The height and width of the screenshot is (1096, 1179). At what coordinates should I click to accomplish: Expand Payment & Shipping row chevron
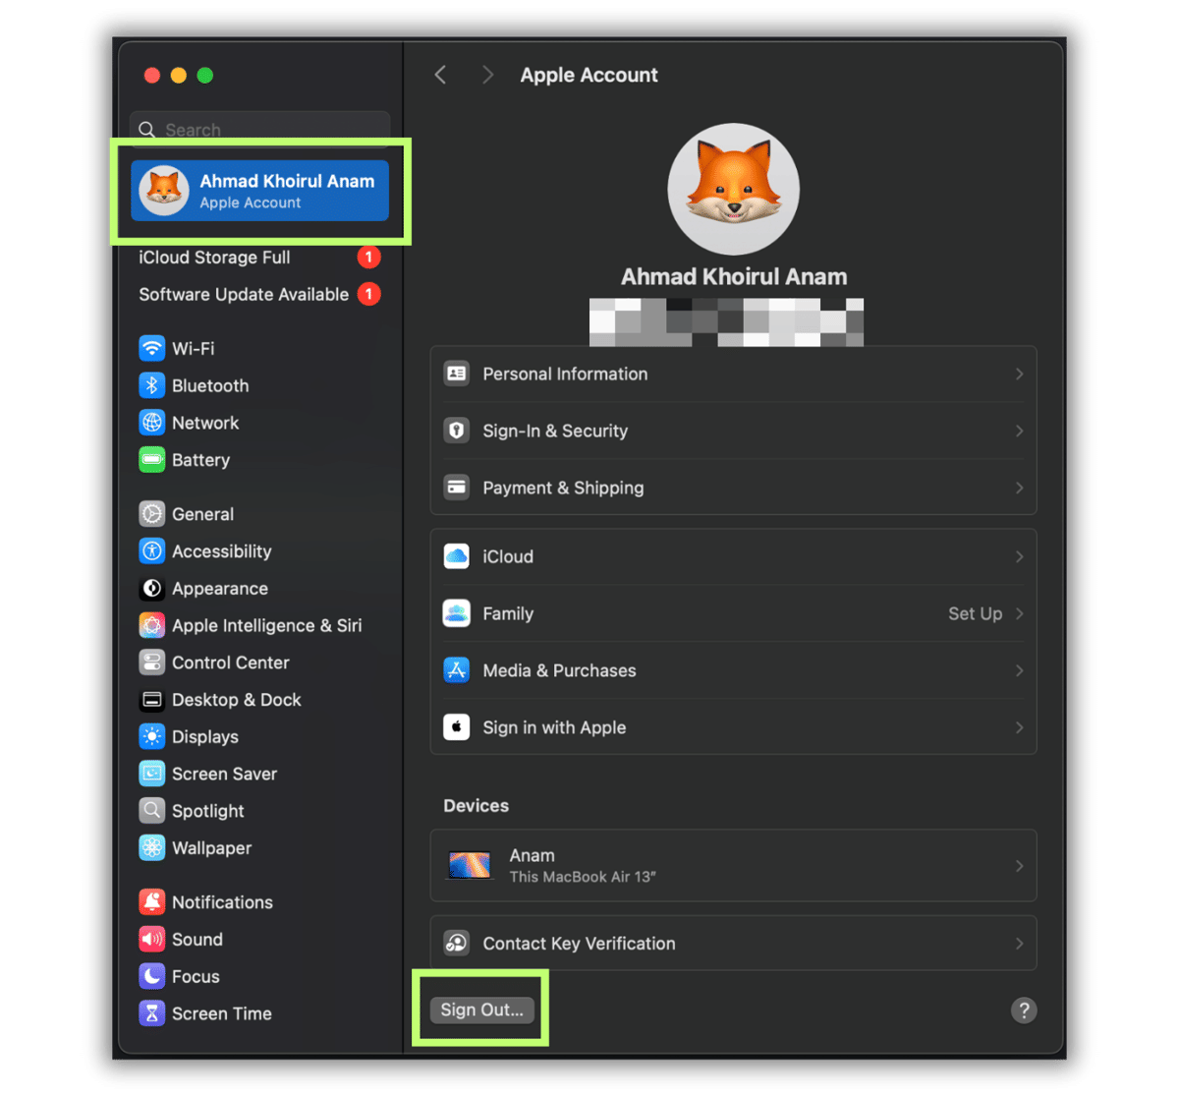click(x=1019, y=488)
